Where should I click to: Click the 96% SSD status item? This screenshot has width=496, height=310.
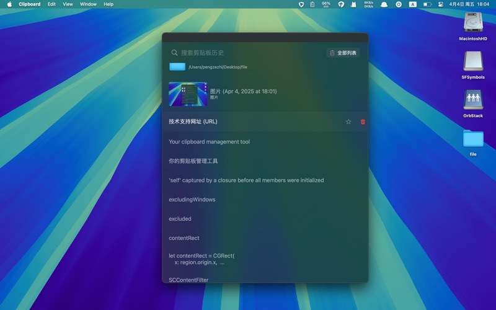[326, 4]
